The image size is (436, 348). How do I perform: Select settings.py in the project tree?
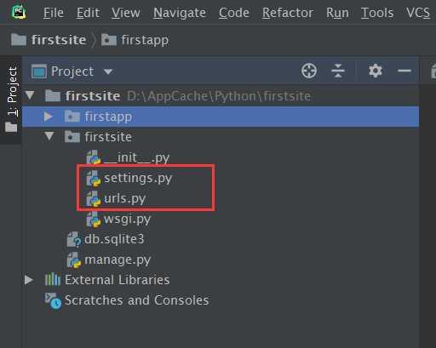tap(138, 179)
